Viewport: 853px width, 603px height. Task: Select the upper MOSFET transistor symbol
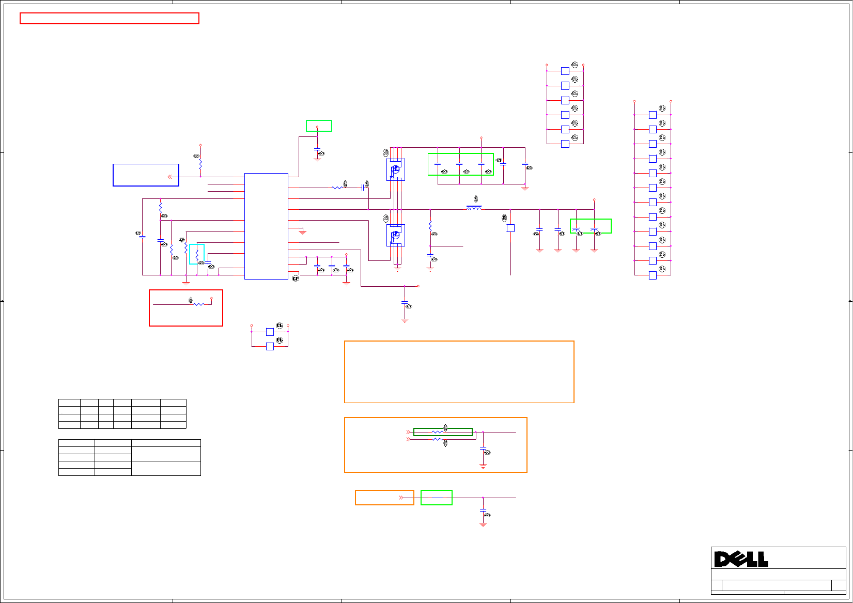[x=396, y=169]
